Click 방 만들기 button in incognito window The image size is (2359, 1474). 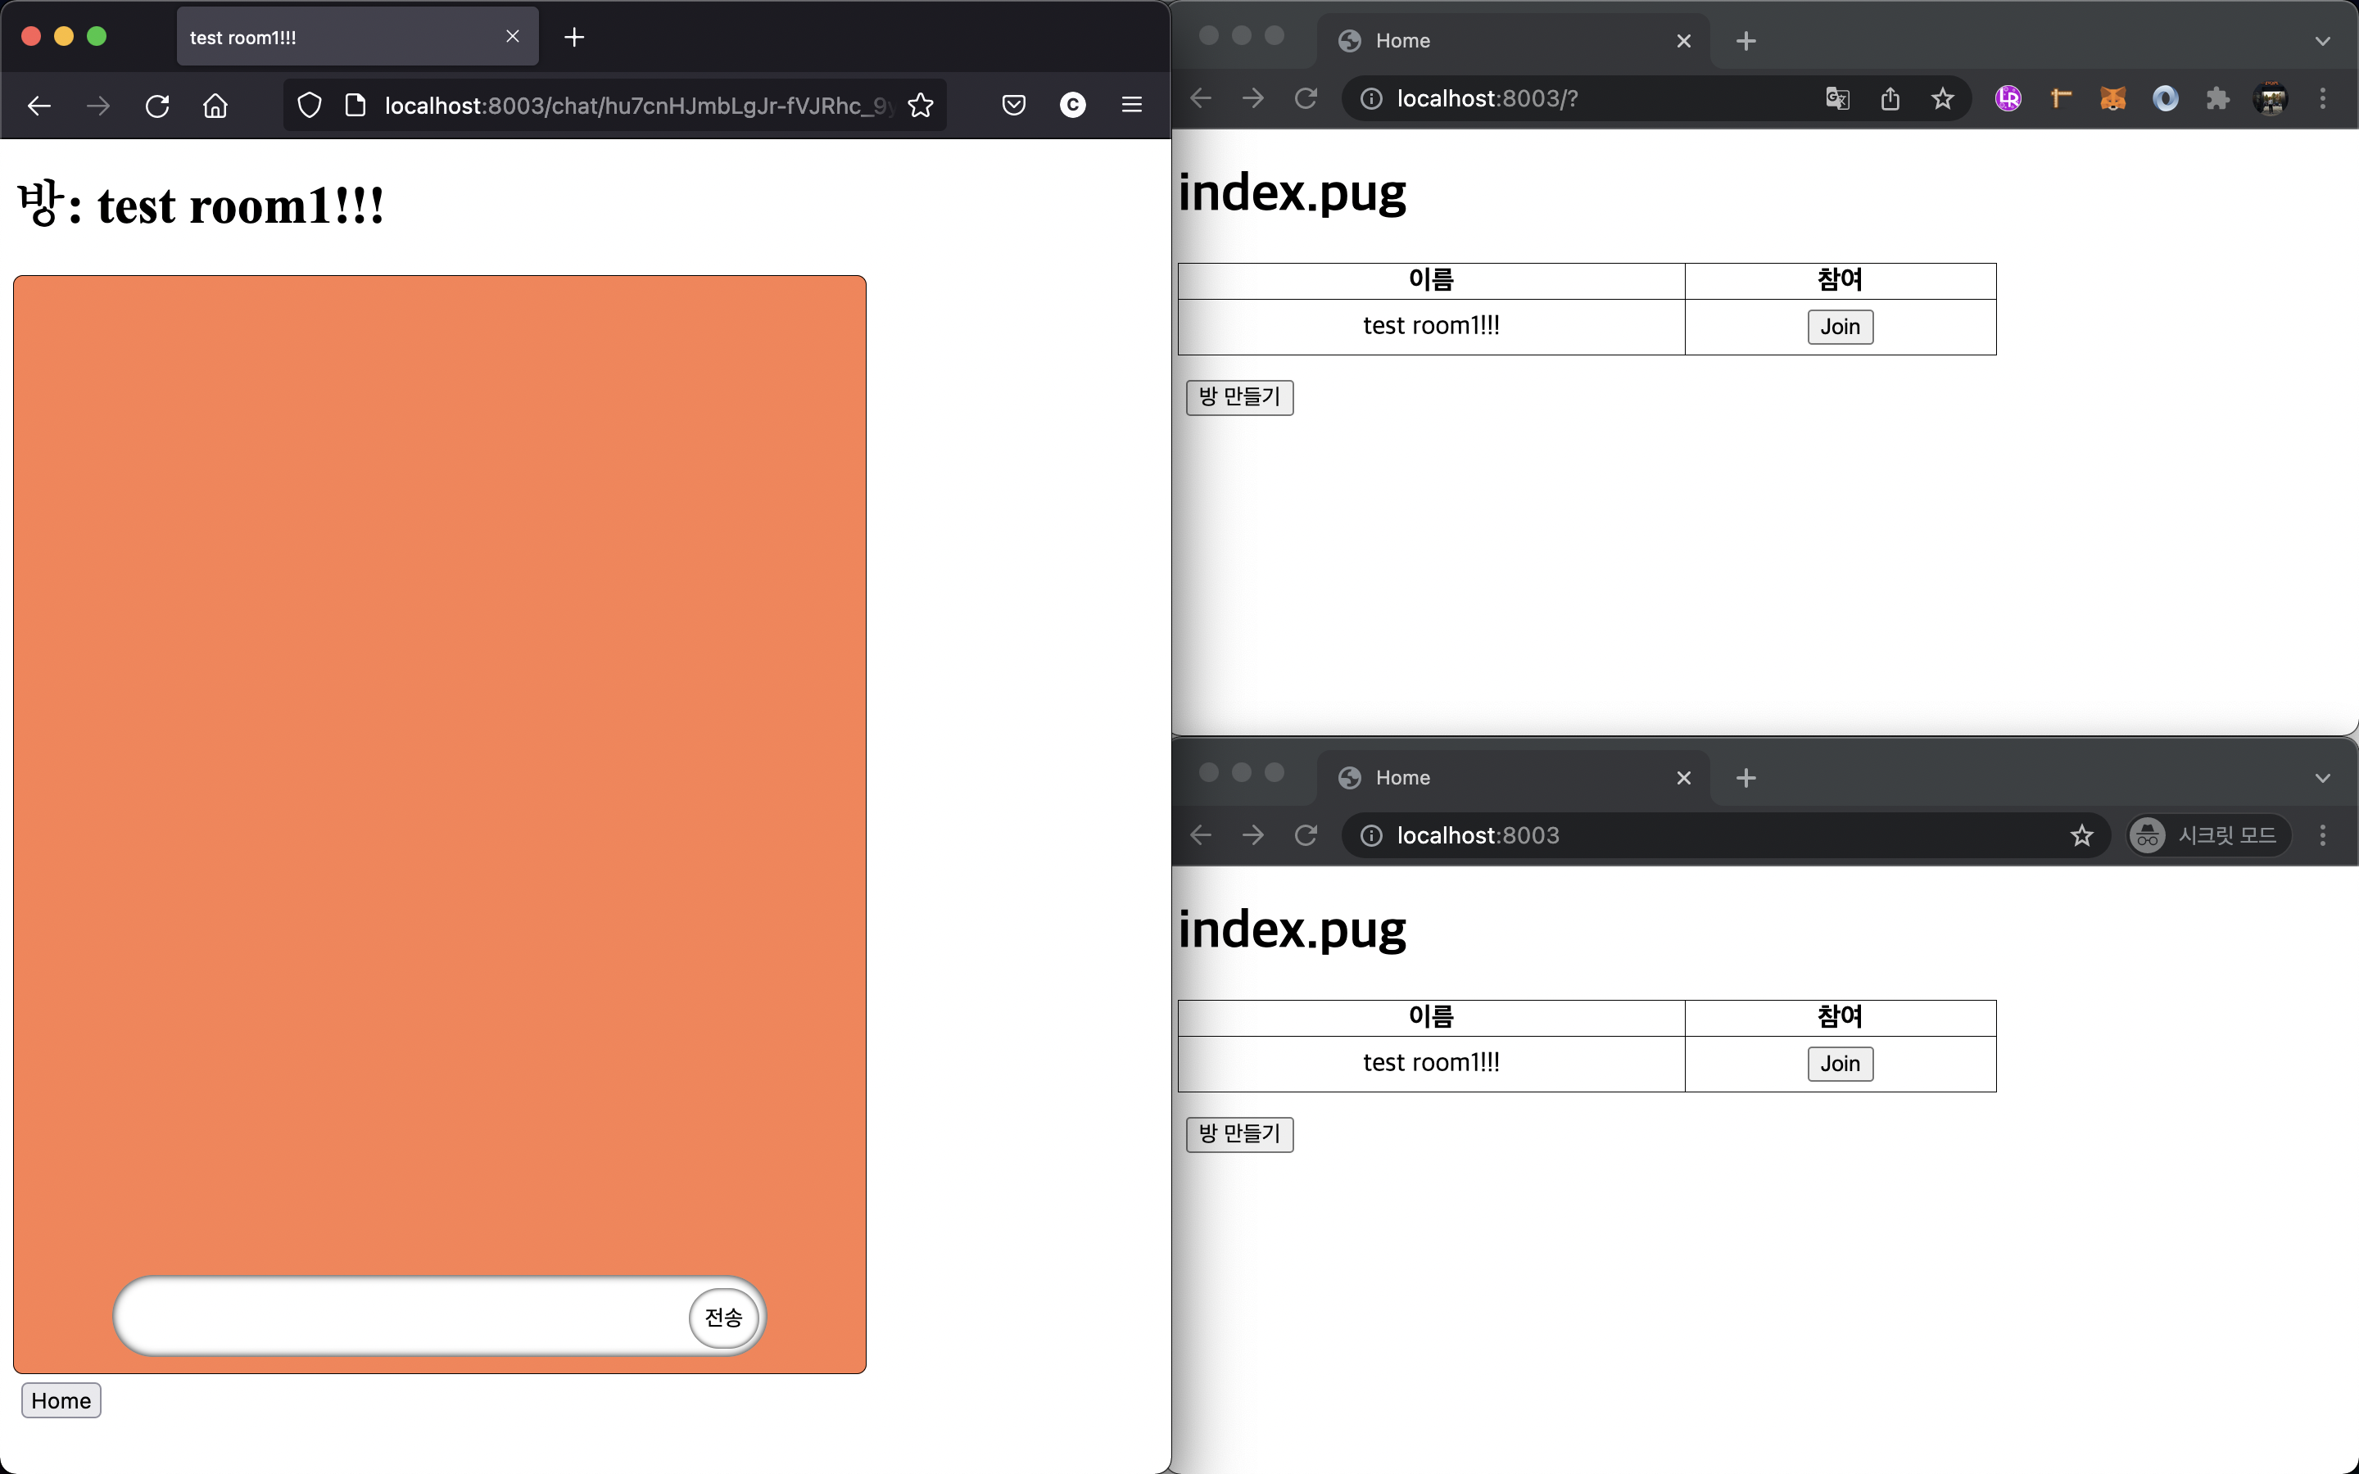pyautogui.click(x=1239, y=1134)
